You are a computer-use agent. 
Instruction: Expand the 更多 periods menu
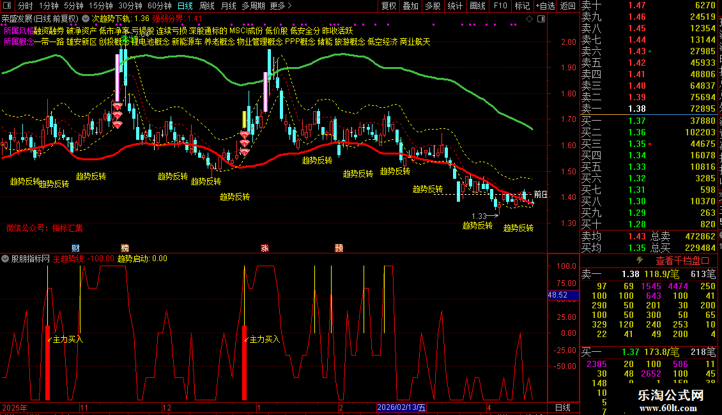tap(280, 6)
